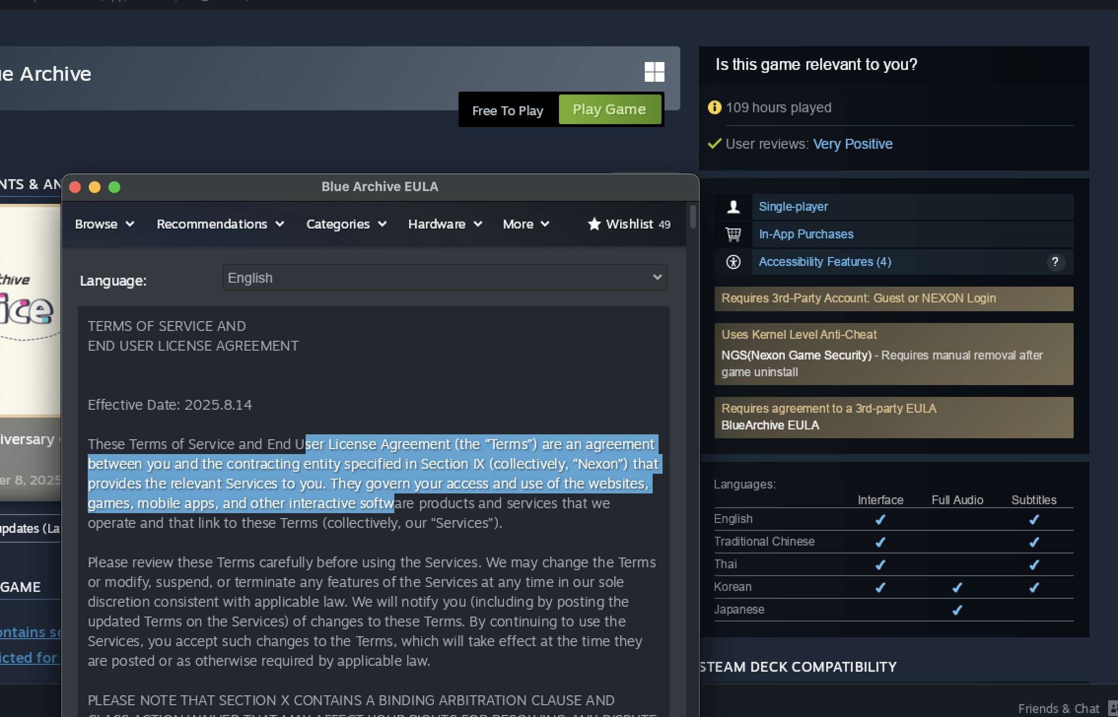Expand the Categories menu

[x=346, y=224]
